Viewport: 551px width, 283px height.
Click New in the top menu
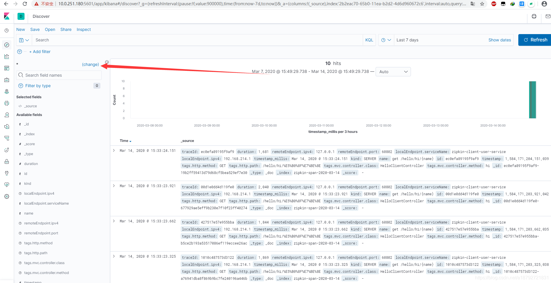point(21,29)
